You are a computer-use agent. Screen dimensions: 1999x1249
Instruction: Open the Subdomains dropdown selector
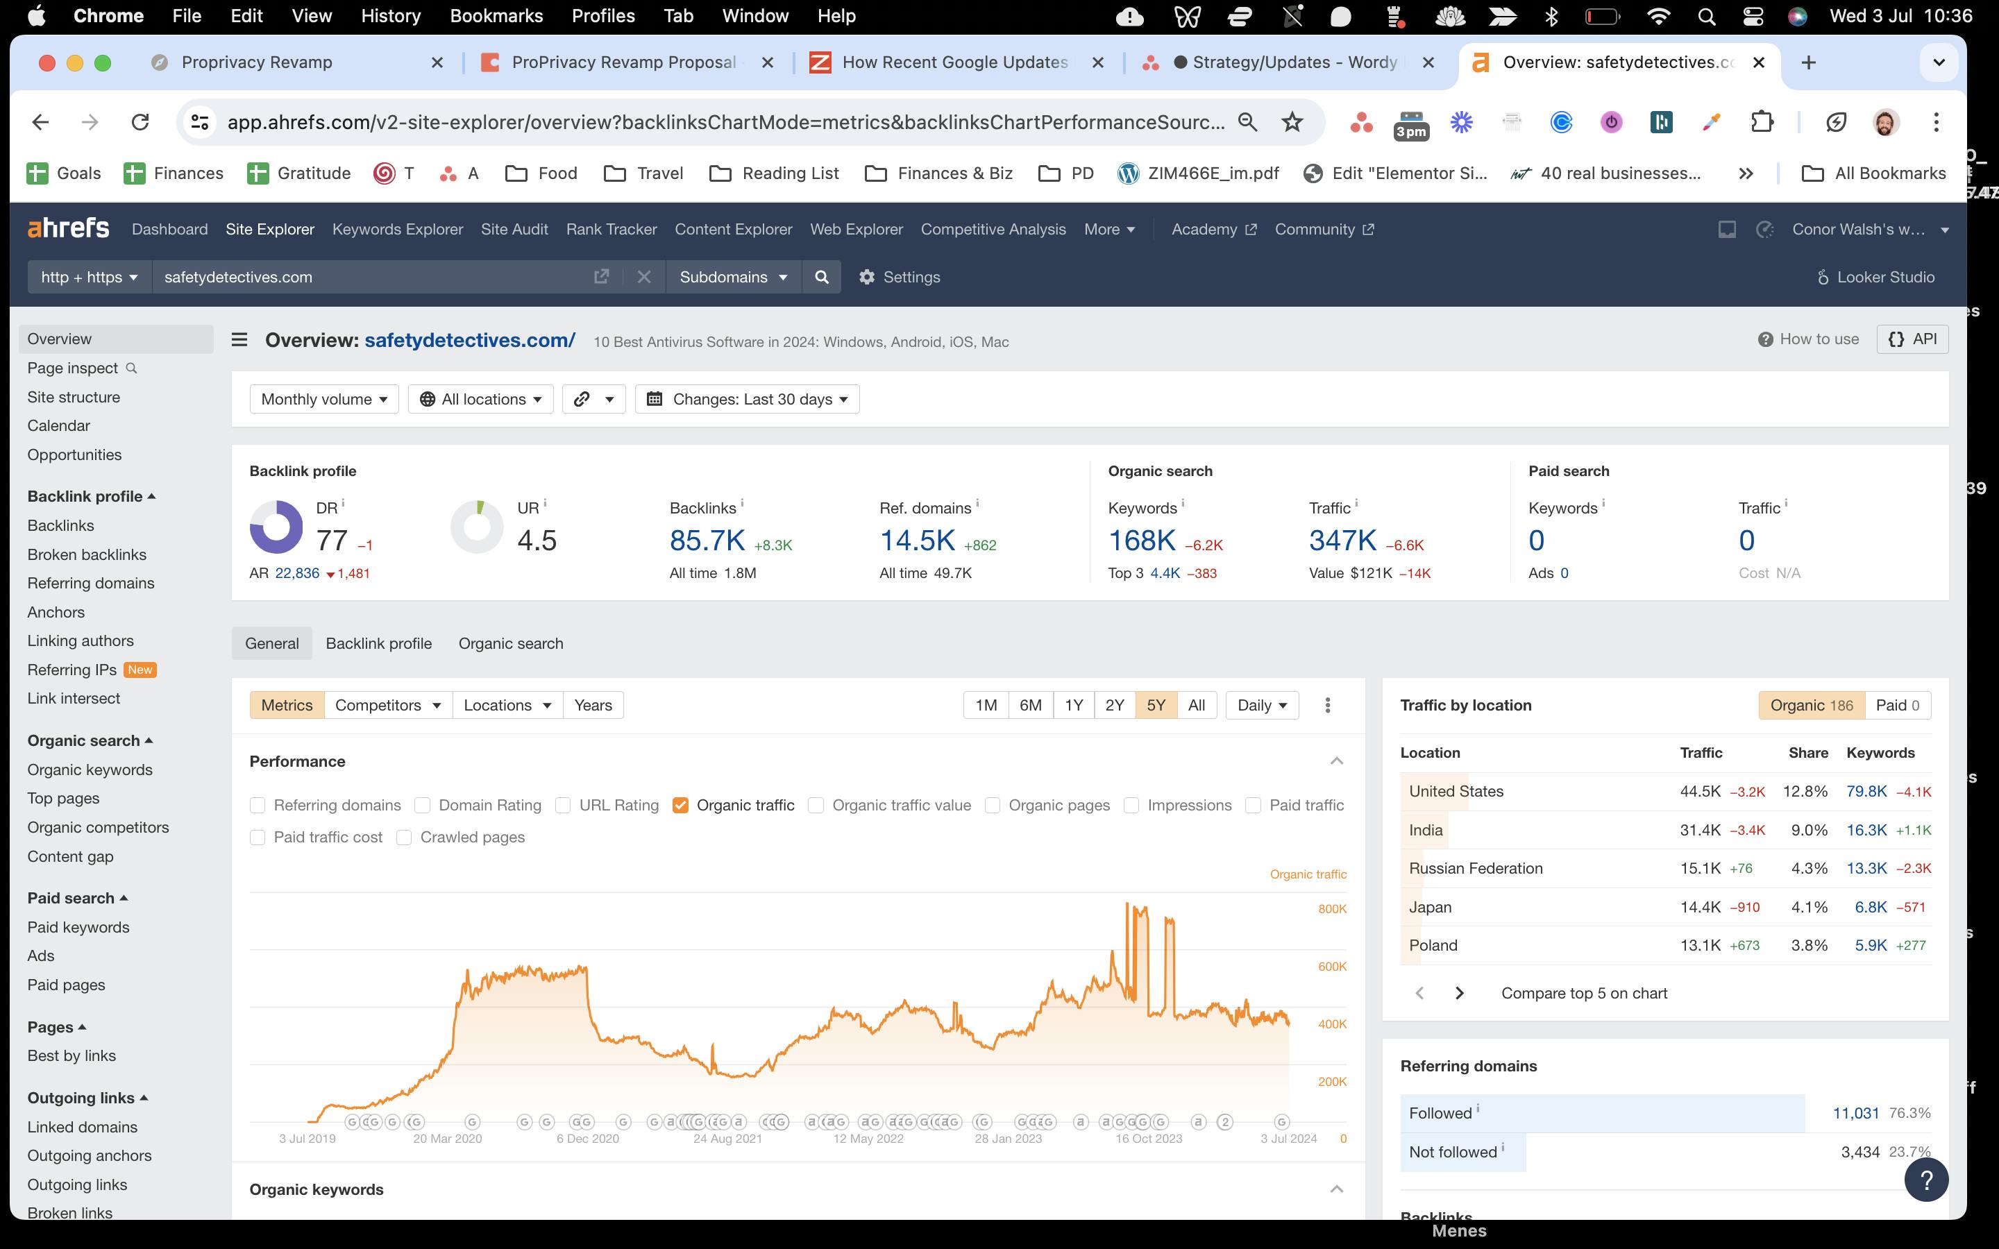pos(734,276)
